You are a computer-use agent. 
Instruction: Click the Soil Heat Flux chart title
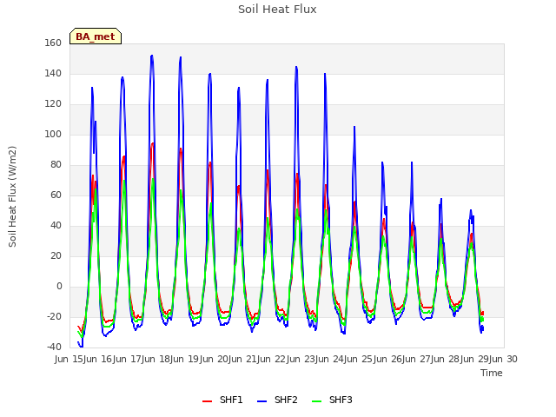pos(277,10)
